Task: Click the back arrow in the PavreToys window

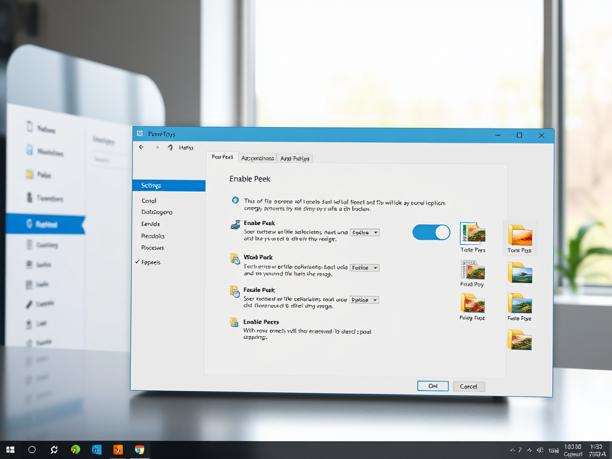Action: point(141,147)
